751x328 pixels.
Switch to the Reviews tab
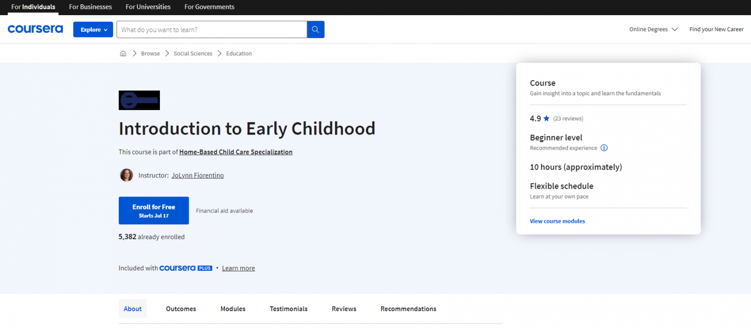pos(344,308)
